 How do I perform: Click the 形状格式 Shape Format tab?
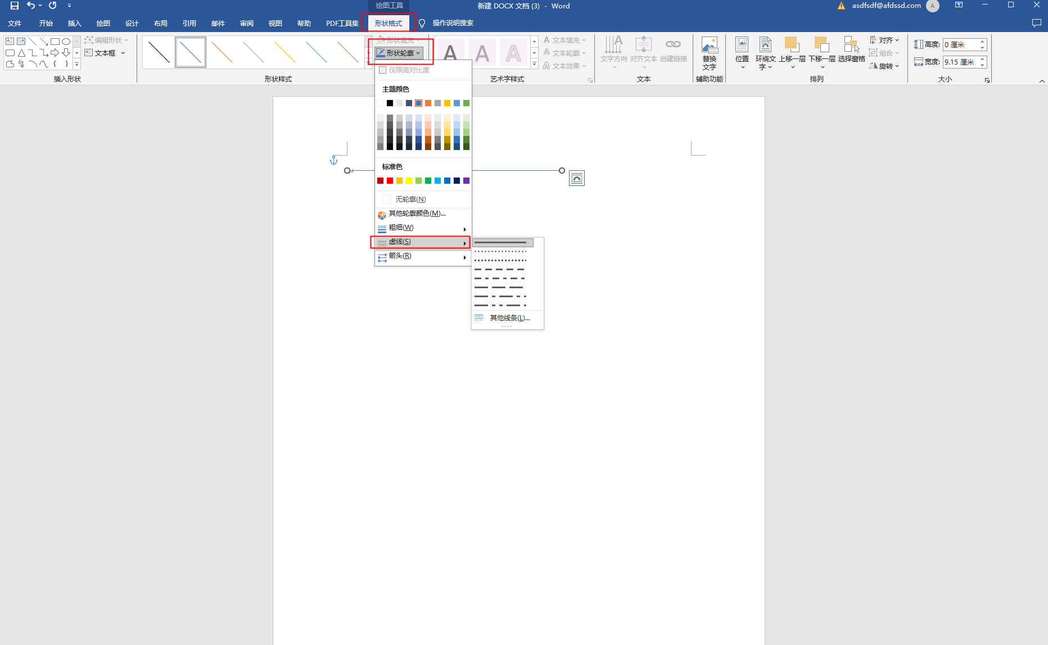coord(389,23)
